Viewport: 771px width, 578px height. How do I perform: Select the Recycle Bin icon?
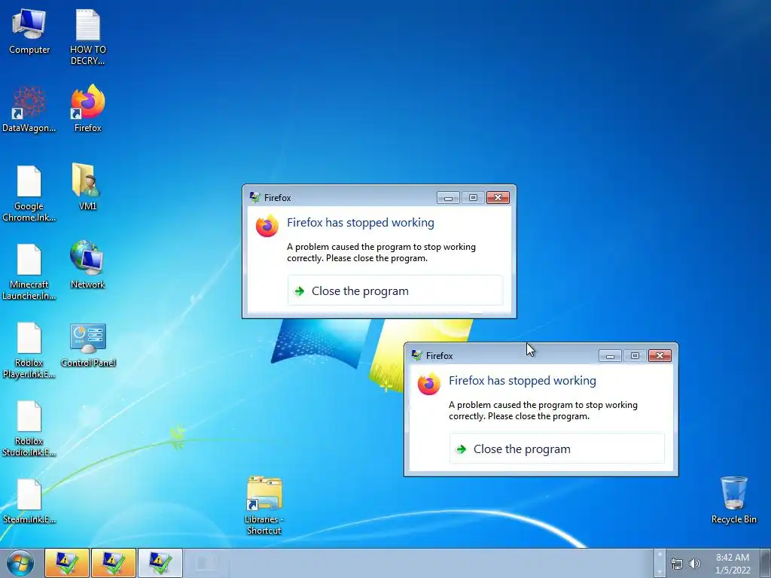[x=733, y=500]
